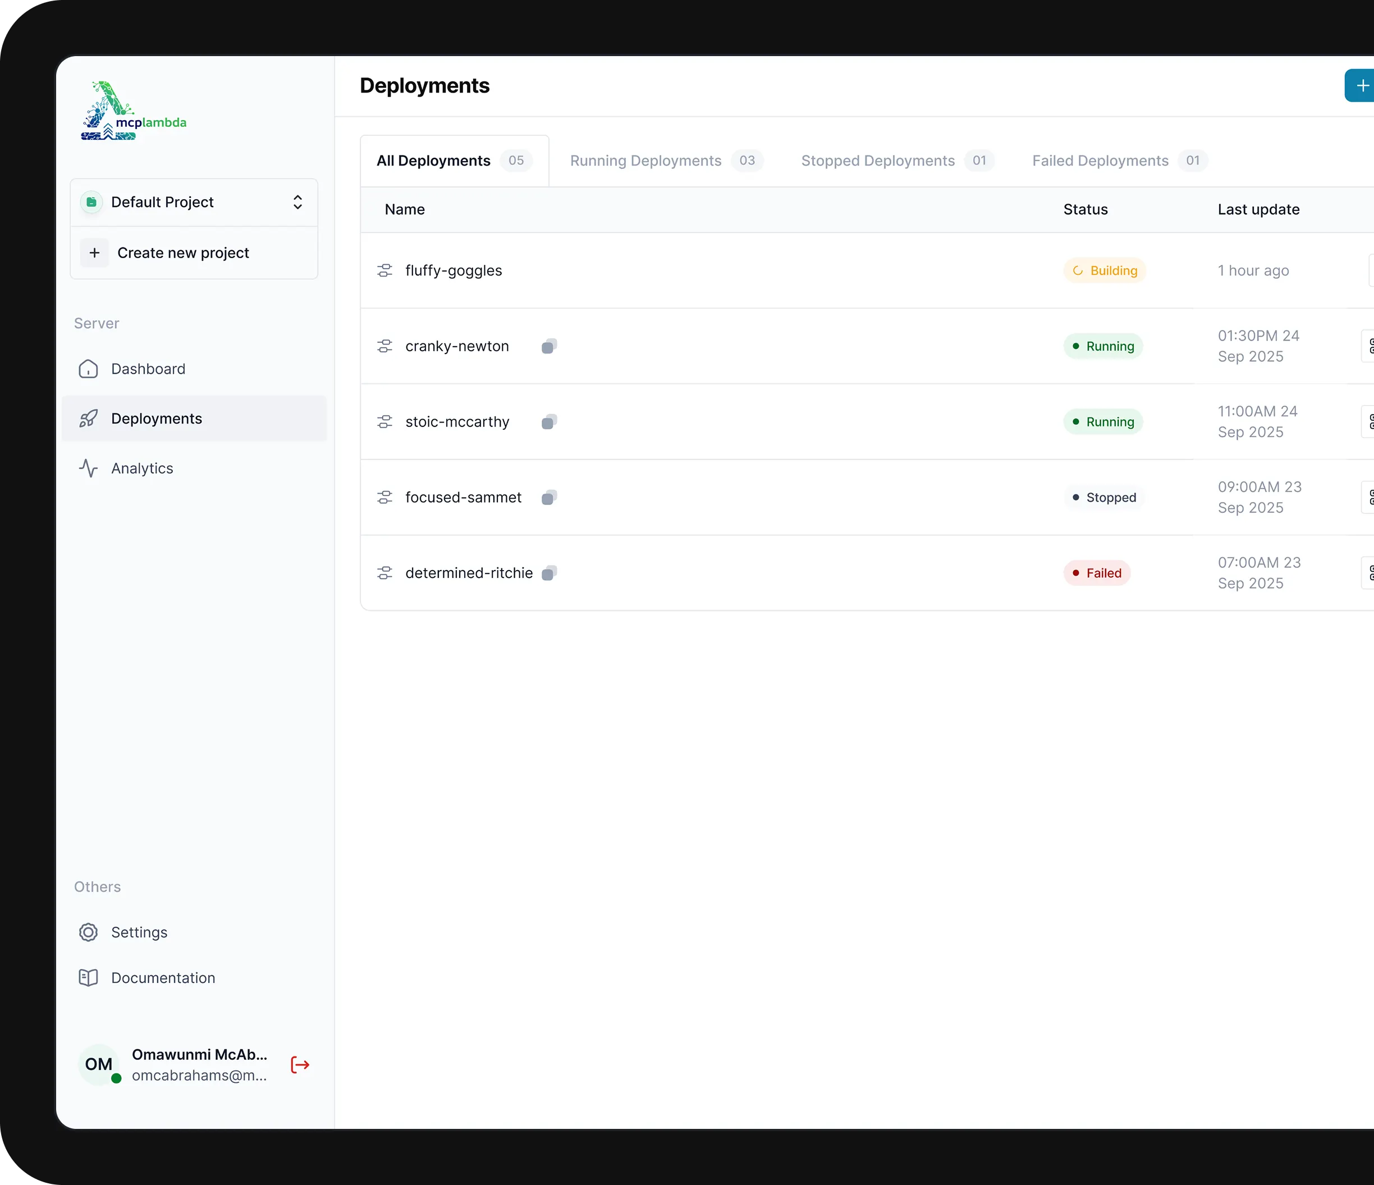Viewport: 1374px width, 1185px height.
Task: Copy the stoic-mccarthy deployment name
Action: point(549,421)
